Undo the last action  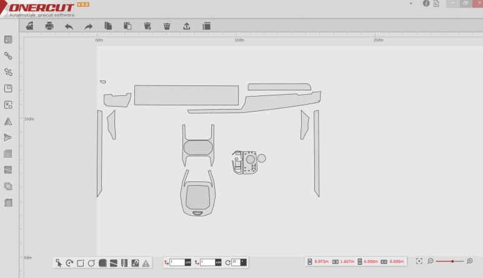click(69, 26)
